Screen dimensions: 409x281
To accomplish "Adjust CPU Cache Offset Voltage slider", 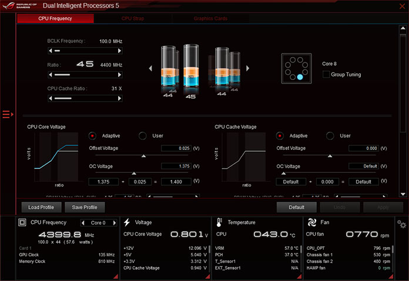I will (x=330, y=156).
